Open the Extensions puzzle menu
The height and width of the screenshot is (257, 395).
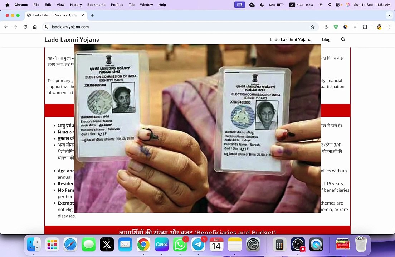pos(365,27)
